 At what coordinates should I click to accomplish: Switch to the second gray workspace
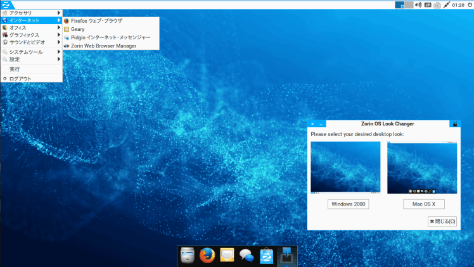tap(409, 5)
